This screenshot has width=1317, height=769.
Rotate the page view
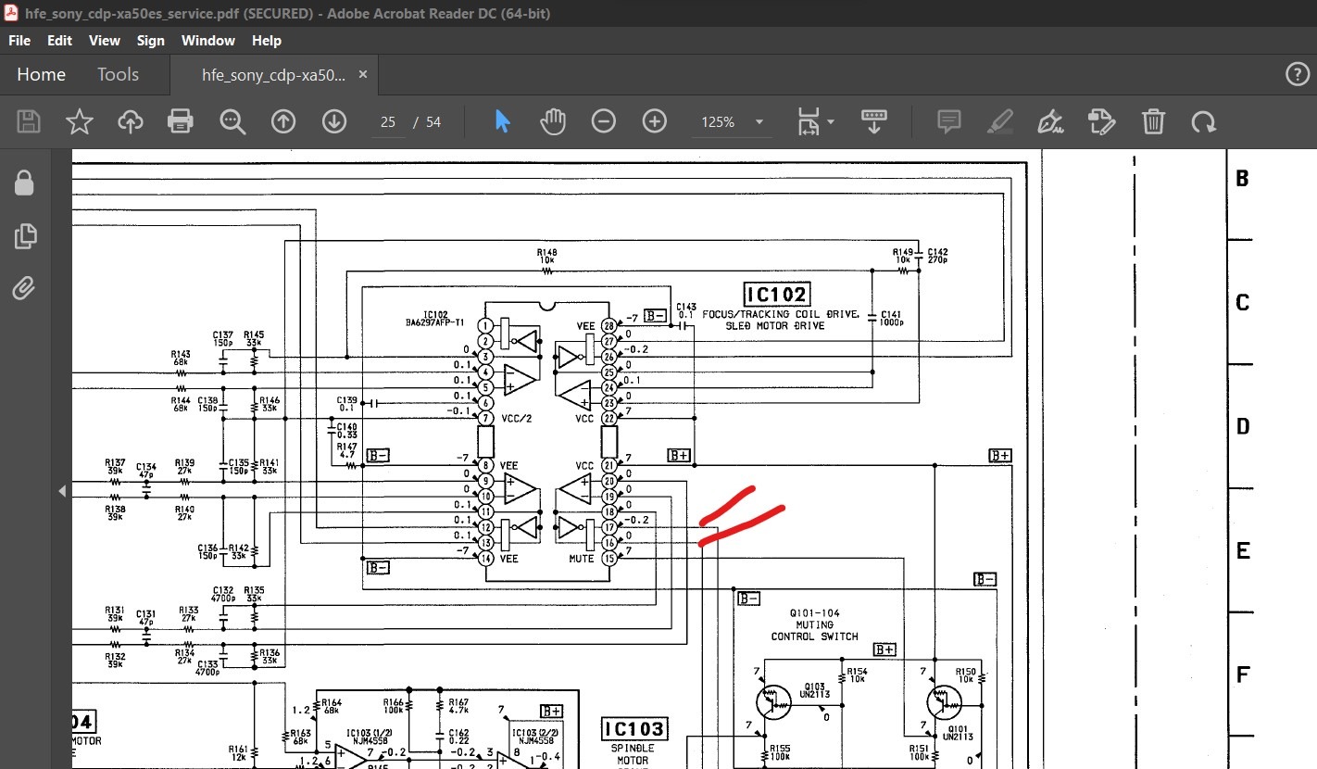(x=1203, y=121)
